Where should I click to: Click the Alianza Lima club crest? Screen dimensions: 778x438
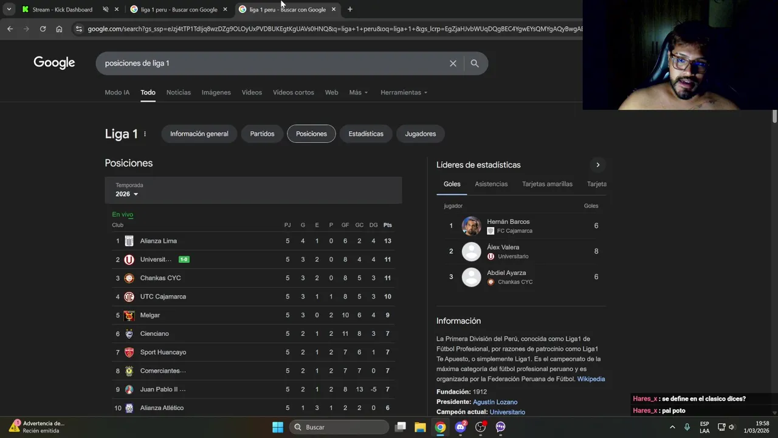pyautogui.click(x=129, y=241)
